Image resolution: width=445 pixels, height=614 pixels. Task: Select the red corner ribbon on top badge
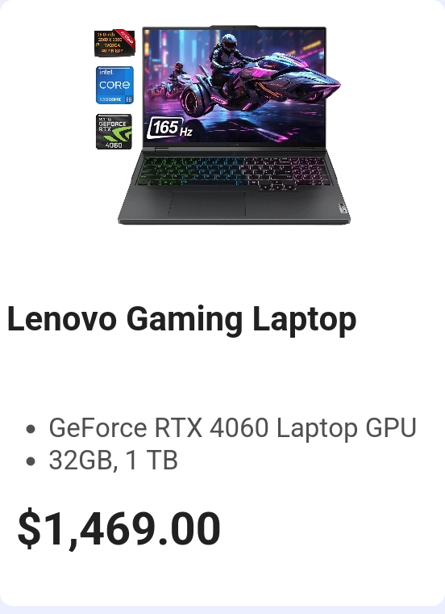pyautogui.click(x=127, y=40)
